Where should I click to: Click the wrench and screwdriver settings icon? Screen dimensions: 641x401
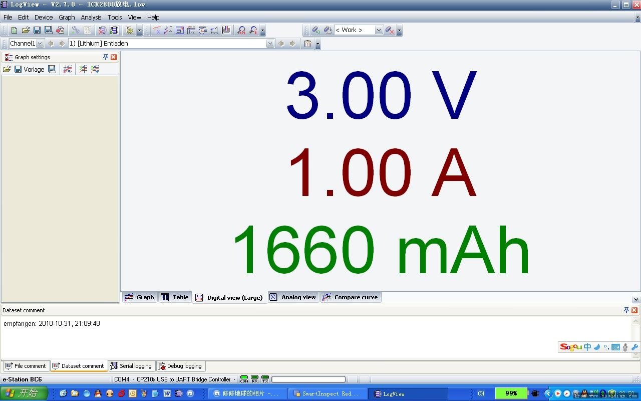click(x=76, y=30)
